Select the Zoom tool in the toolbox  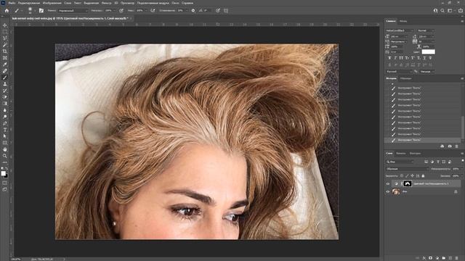[5, 156]
